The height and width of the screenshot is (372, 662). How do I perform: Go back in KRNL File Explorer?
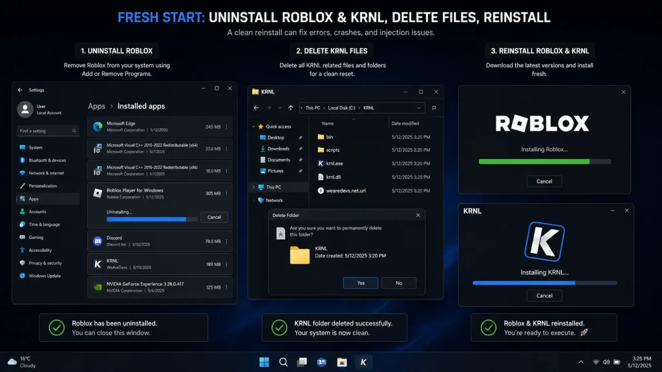(x=256, y=108)
